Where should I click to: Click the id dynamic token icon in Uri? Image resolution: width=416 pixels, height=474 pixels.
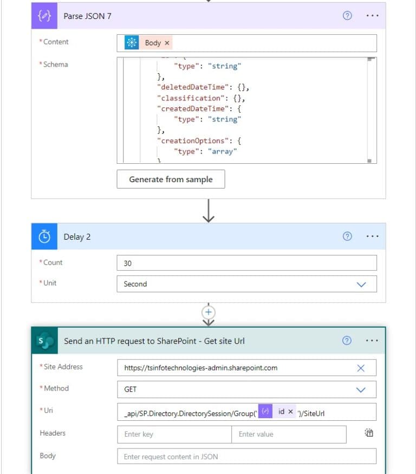pyautogui.click(x=265, y=411)
